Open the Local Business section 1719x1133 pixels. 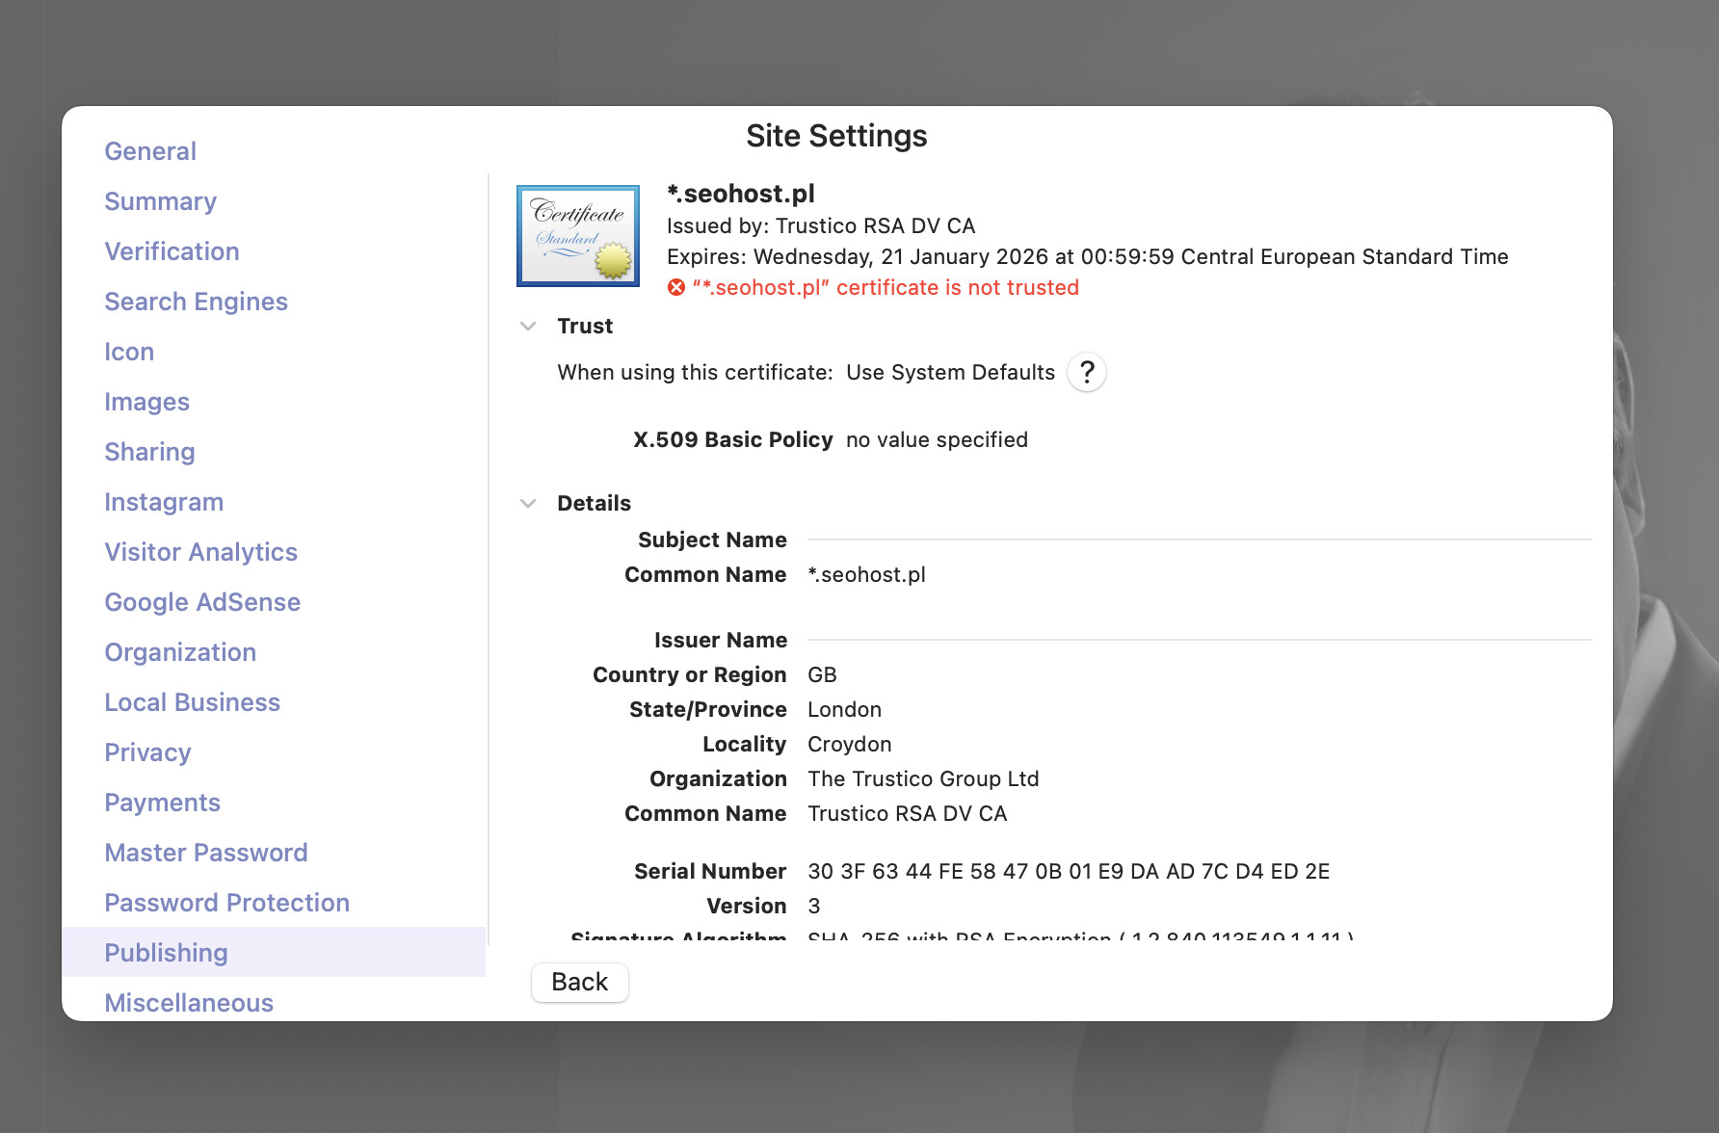point(192,702)
